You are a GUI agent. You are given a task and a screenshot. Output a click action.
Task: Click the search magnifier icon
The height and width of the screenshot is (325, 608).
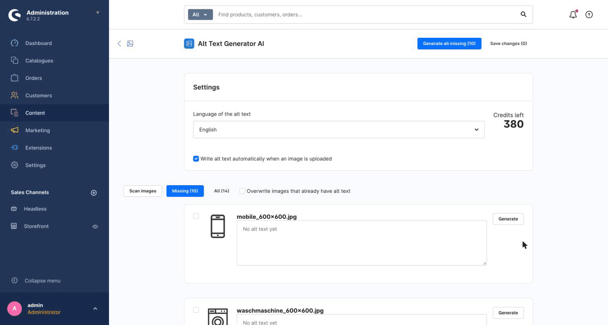[524, 14]
